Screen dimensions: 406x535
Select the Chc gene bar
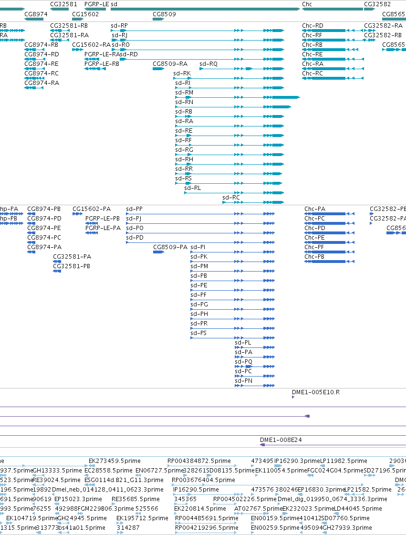click(x=333, y=9)
